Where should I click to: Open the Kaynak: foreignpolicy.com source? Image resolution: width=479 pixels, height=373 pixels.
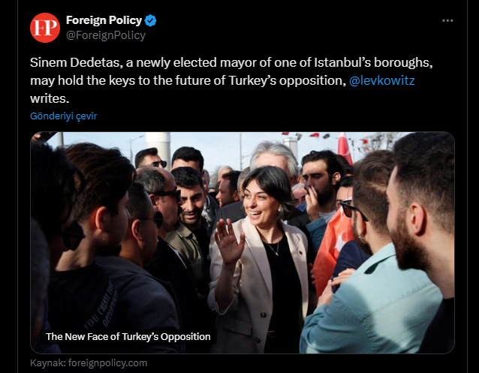click(89, 363)
